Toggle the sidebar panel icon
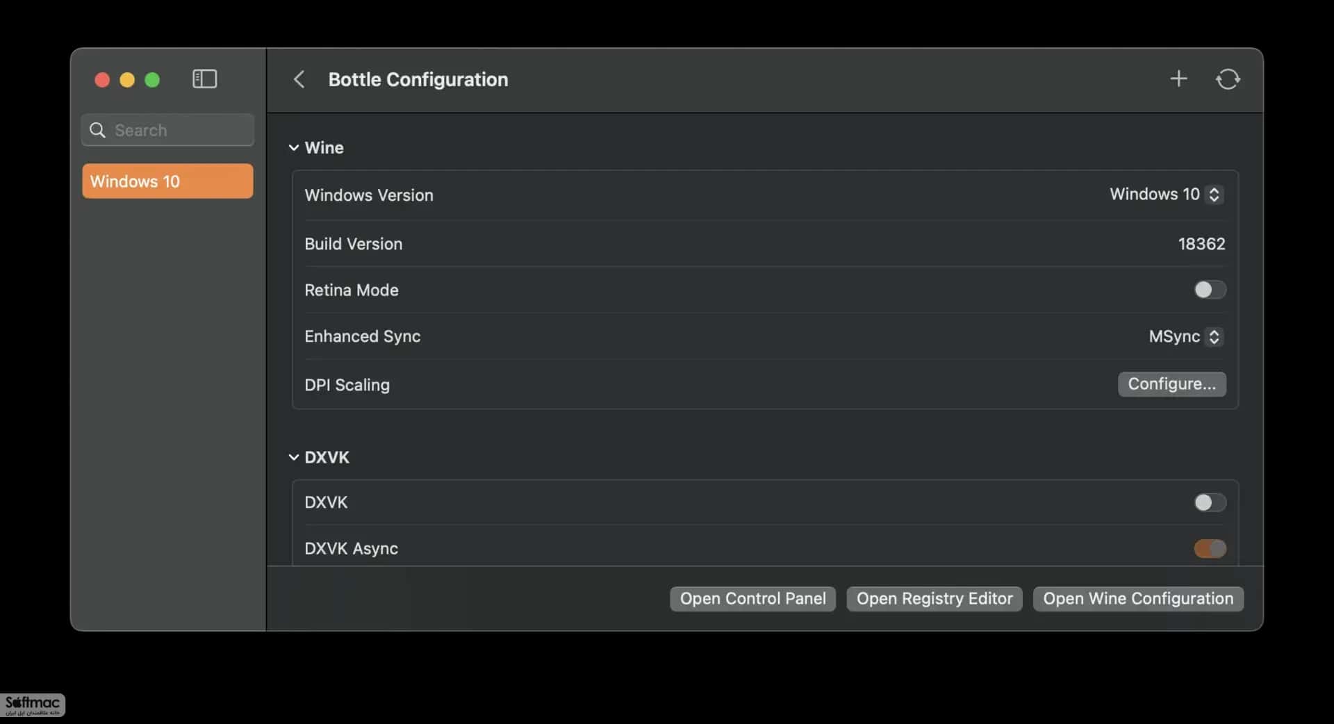The width and height of the screenshot is (1334, 724). tap(204, 79)
